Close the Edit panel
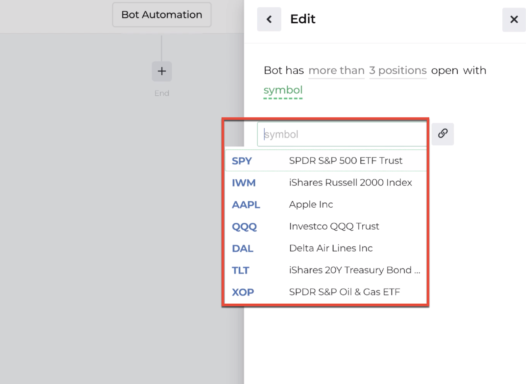The image size is (526, 384). point(514,19)
